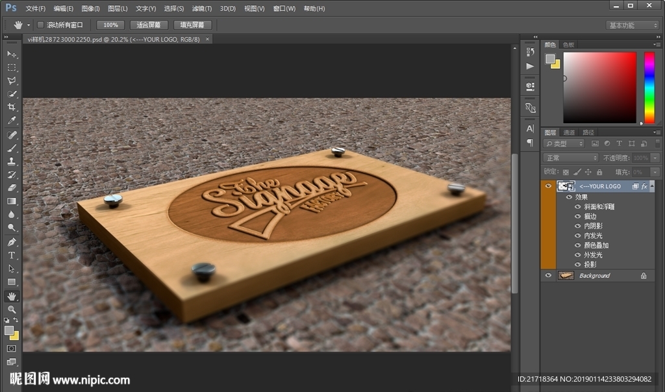Select the Pen tool
The width and height of the screenshot is (665, 392).
tap(12, 242)
